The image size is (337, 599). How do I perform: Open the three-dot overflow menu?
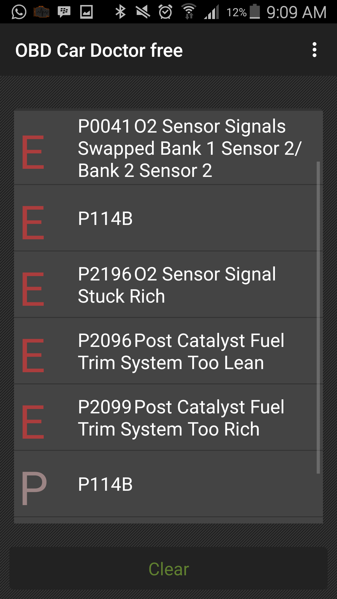click(314, 50)
